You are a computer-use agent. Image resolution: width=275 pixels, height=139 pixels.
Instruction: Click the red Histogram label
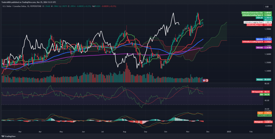tap(258, 122)
